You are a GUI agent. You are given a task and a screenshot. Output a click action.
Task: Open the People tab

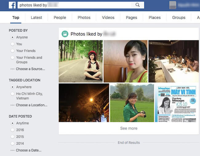pos(60,17)
